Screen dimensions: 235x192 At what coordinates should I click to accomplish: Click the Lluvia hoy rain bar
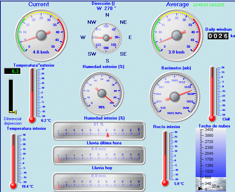99,182
